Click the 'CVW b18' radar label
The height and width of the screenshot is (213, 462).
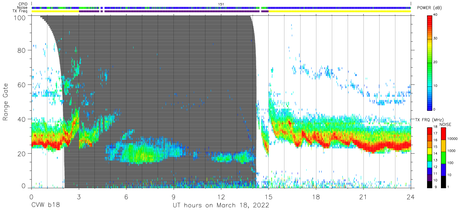coord(46,205)
